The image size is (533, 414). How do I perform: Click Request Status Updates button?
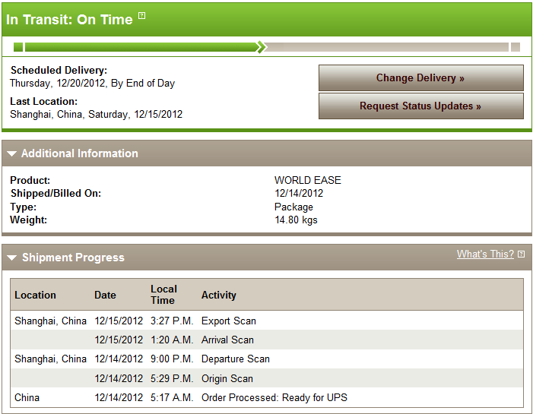tap(420, 106)
